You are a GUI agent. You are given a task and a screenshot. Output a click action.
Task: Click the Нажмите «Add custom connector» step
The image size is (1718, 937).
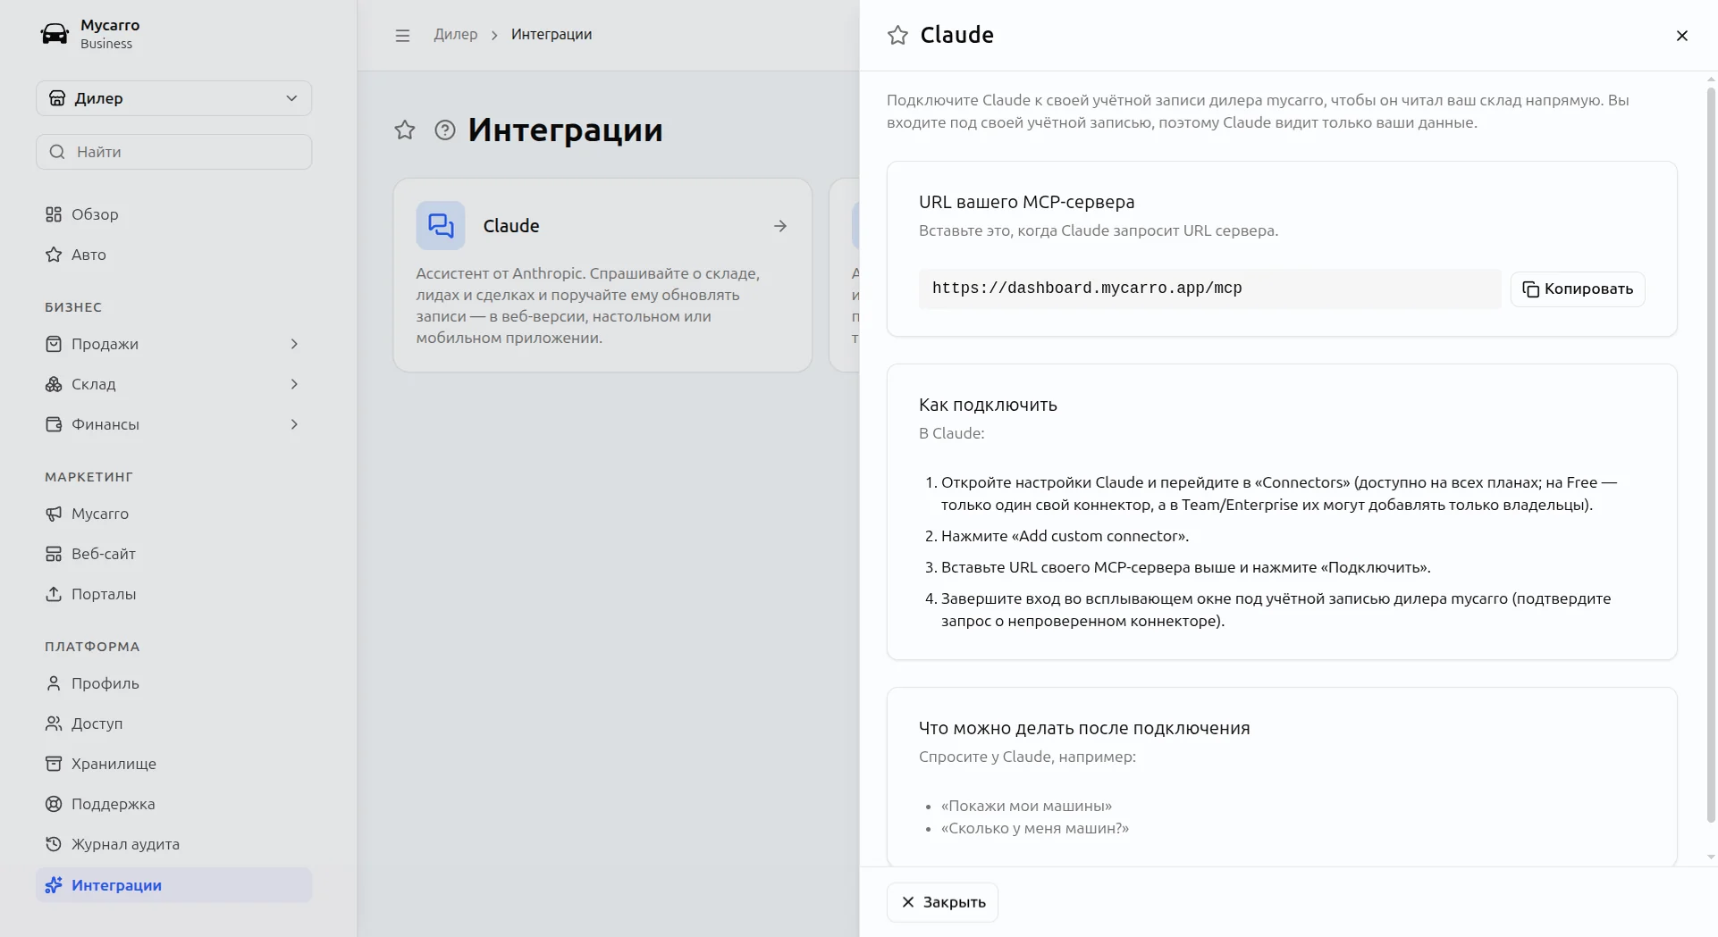tap(1065, 536)
